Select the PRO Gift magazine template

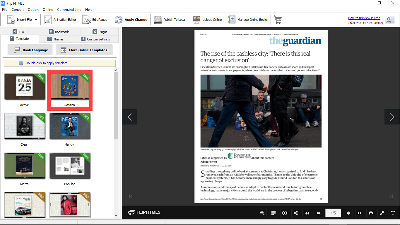70,204
